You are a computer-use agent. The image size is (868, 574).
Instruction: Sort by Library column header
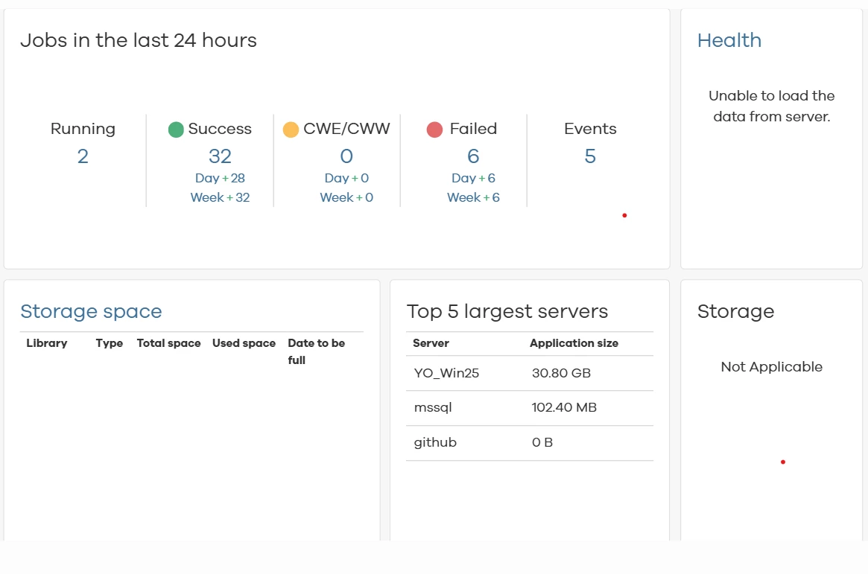[46, 343]
